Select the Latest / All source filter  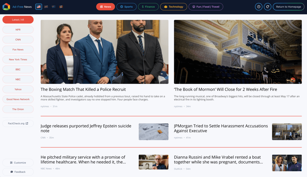18,20
